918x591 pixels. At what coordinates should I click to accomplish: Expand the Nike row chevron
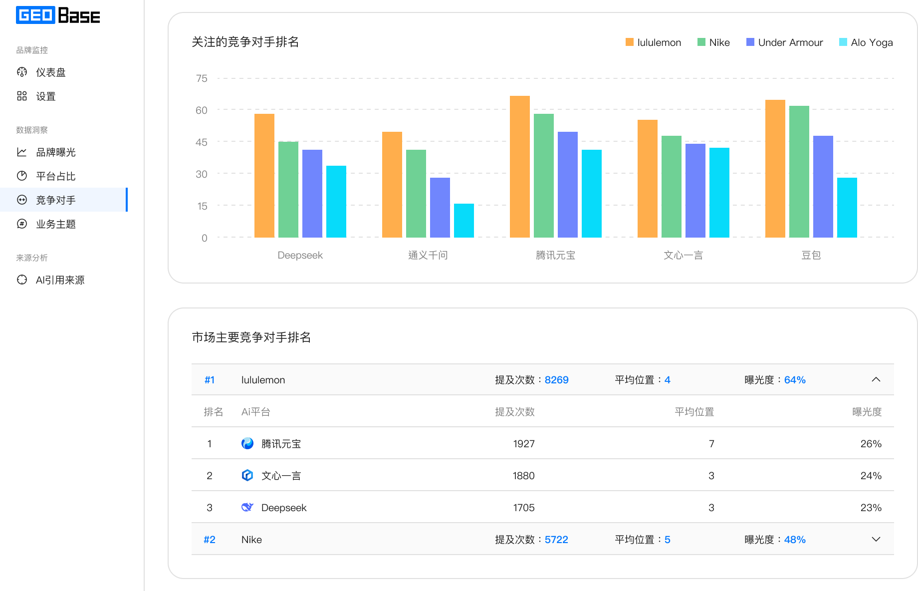pos(876,540)
